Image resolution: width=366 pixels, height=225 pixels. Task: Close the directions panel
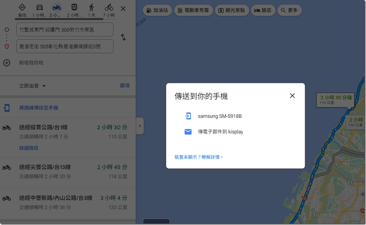(123, 9)
